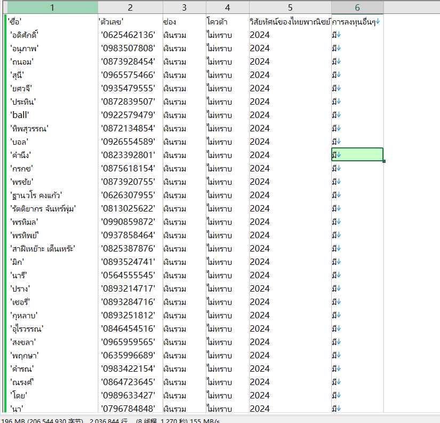Select the name cell 'กรกช'
This screenshot has height=423, width=440.
(52, 169)
